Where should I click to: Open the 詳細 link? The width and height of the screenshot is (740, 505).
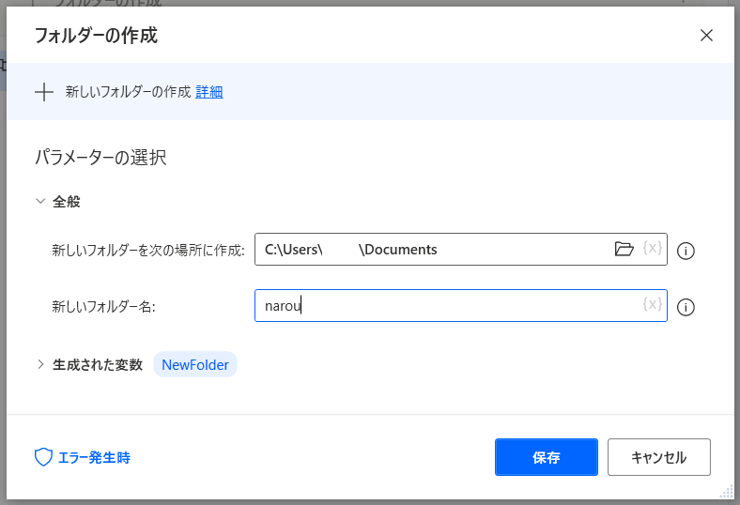(x=209, y=91)
